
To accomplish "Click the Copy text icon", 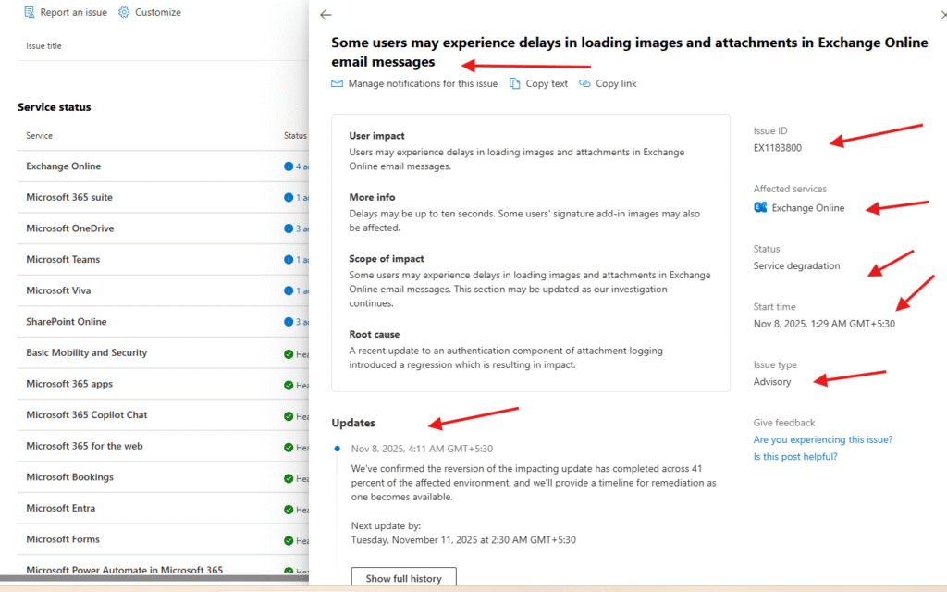I will (x=515, y=83).
